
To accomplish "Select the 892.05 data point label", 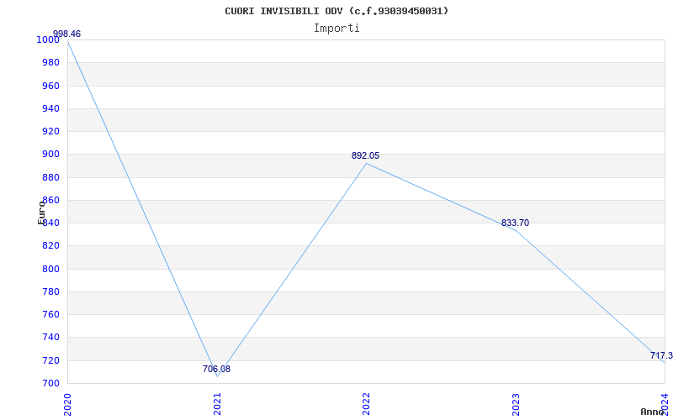I will [365, 156].
